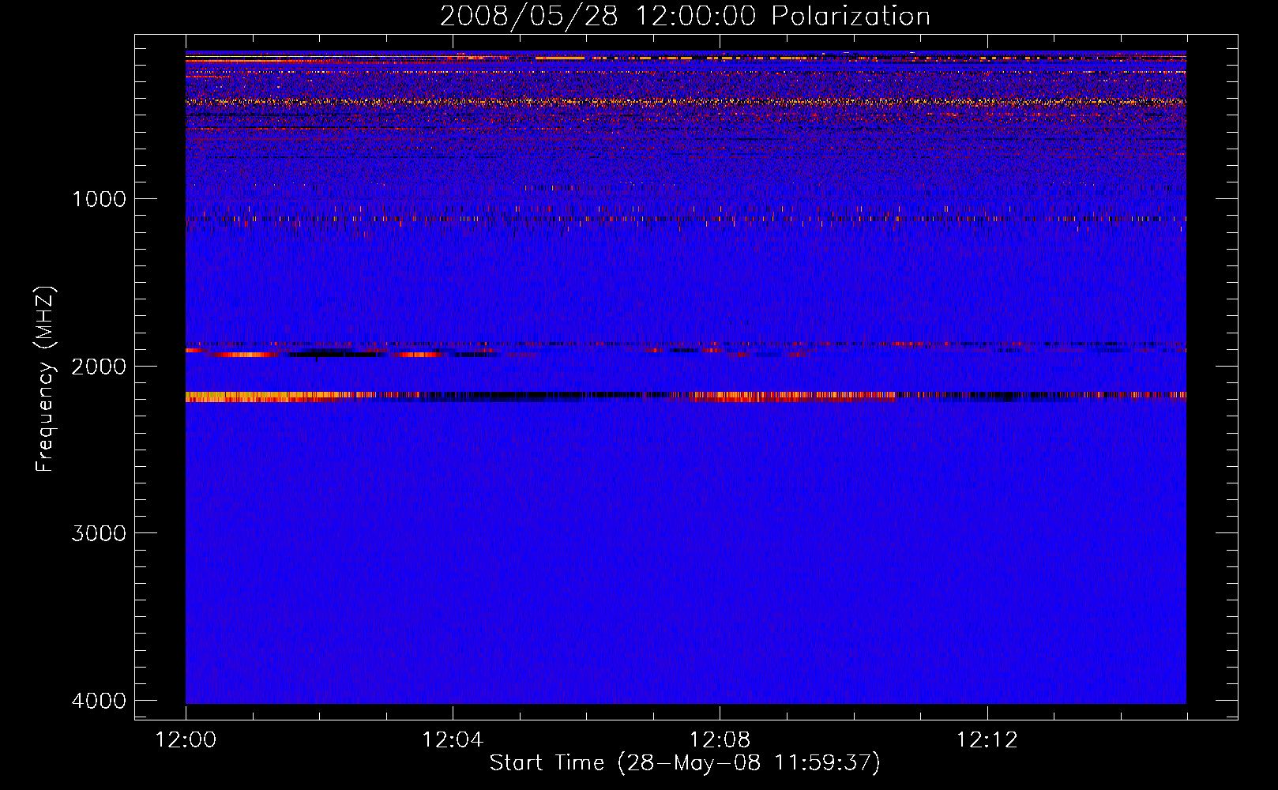The width and height of the screenshot is (1278, 790).
Task: Click the plot title '2008/05/28 12:00:00 Polarization'
Action: click(x=685, y=16)
